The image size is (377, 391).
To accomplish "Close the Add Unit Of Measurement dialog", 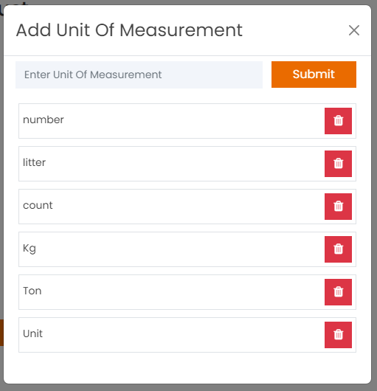I will [354, 30].
